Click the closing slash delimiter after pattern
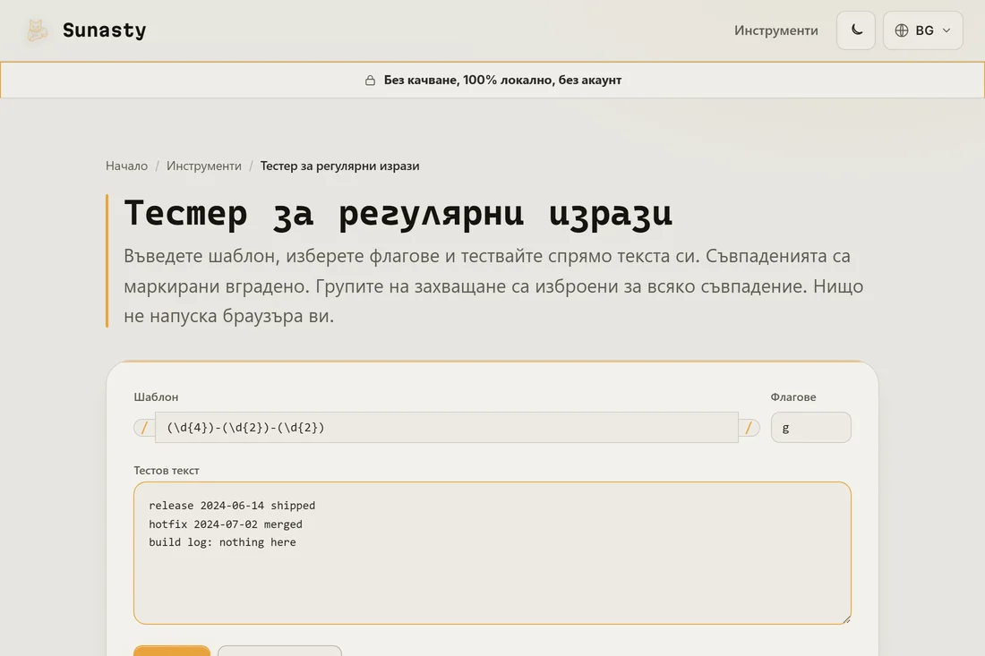Screen dimensions: 985x656 click(x=749, y=428)
